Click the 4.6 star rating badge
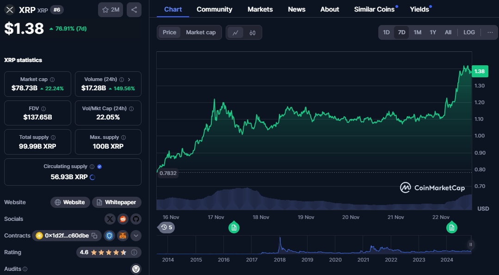The width and height of the screenshot is (499, 275). 109,252
